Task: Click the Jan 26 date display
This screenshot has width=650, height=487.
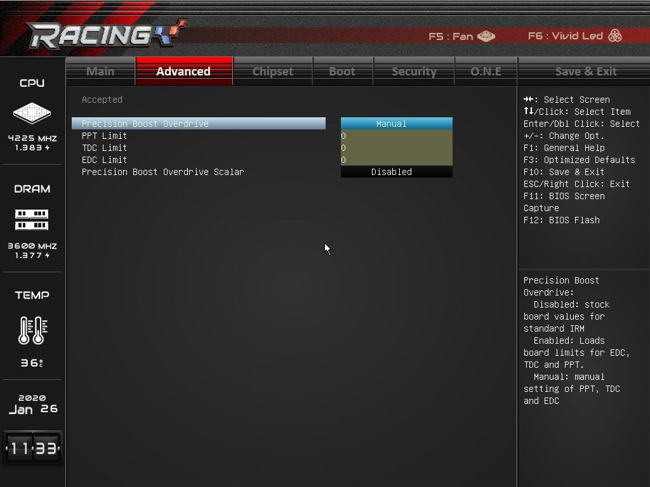Action: [33, 410]
